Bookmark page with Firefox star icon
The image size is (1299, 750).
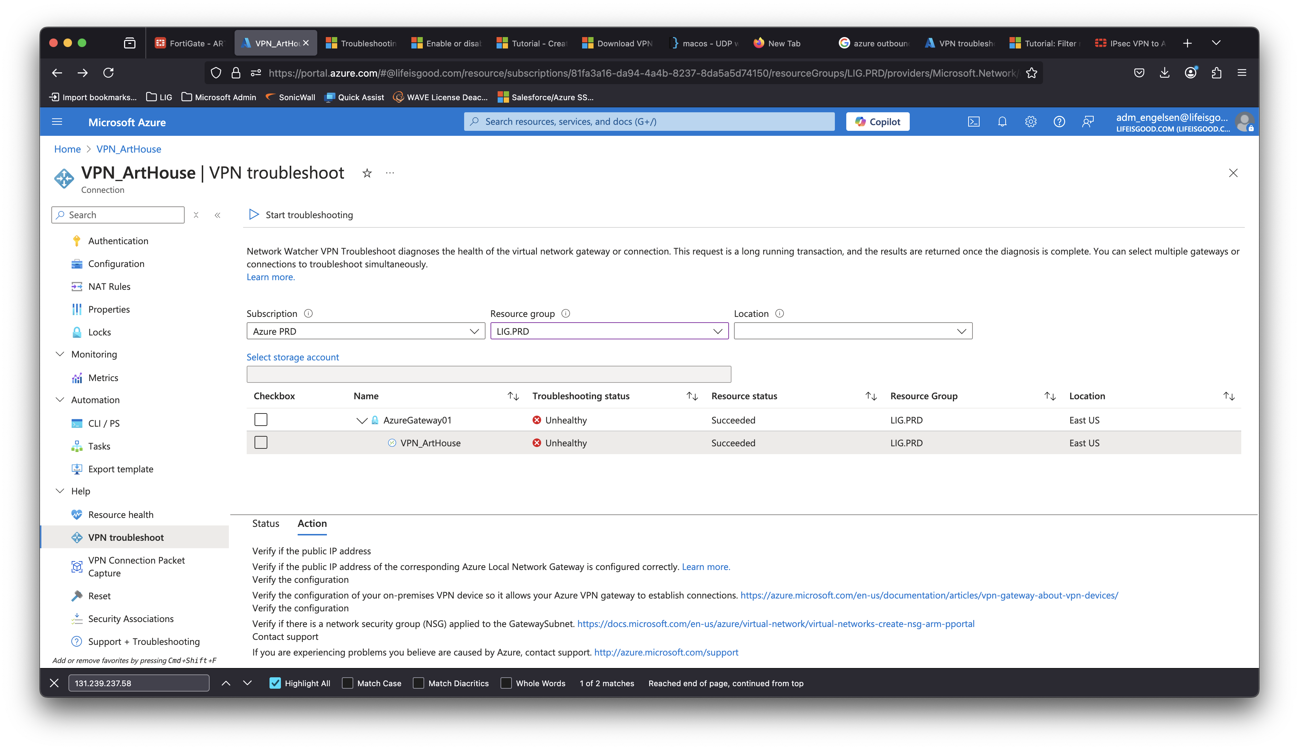click(1031, 73)
